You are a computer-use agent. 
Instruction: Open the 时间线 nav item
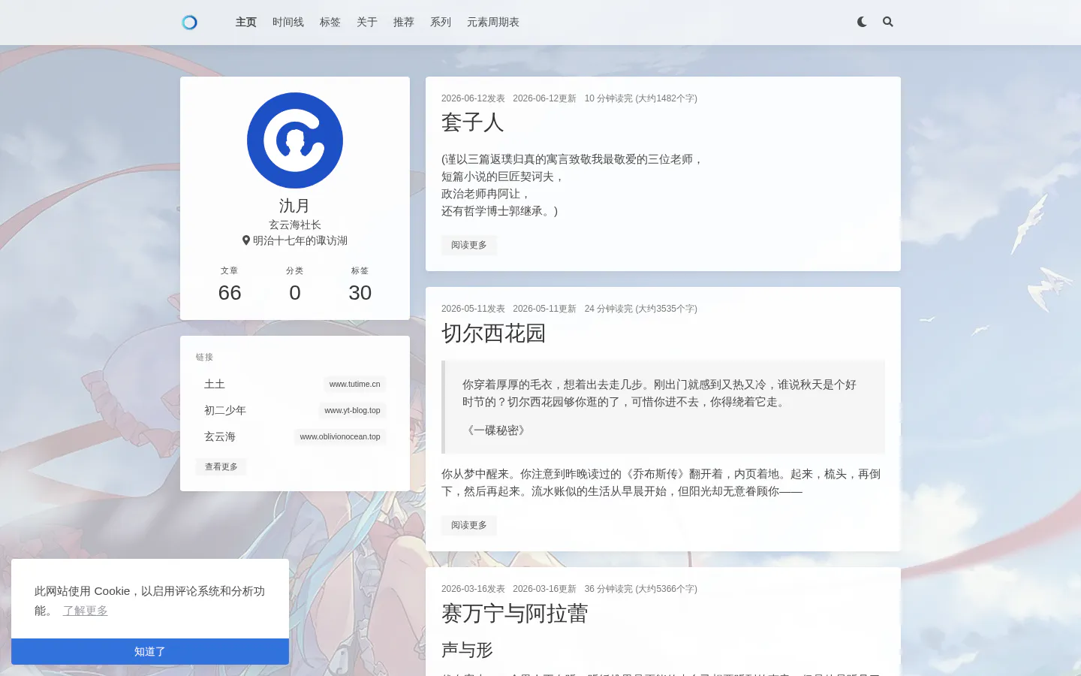[288, 23]
